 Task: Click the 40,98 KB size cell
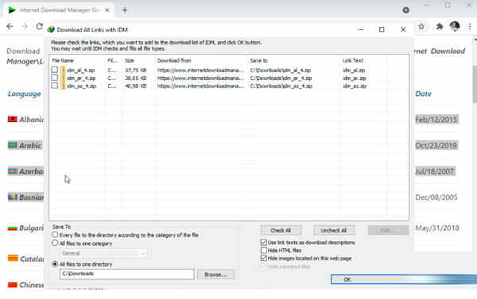pyautogui.click(x=136, y=86)
